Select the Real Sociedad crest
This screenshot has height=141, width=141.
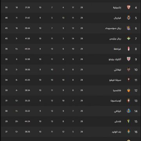(x=128, y=28)
